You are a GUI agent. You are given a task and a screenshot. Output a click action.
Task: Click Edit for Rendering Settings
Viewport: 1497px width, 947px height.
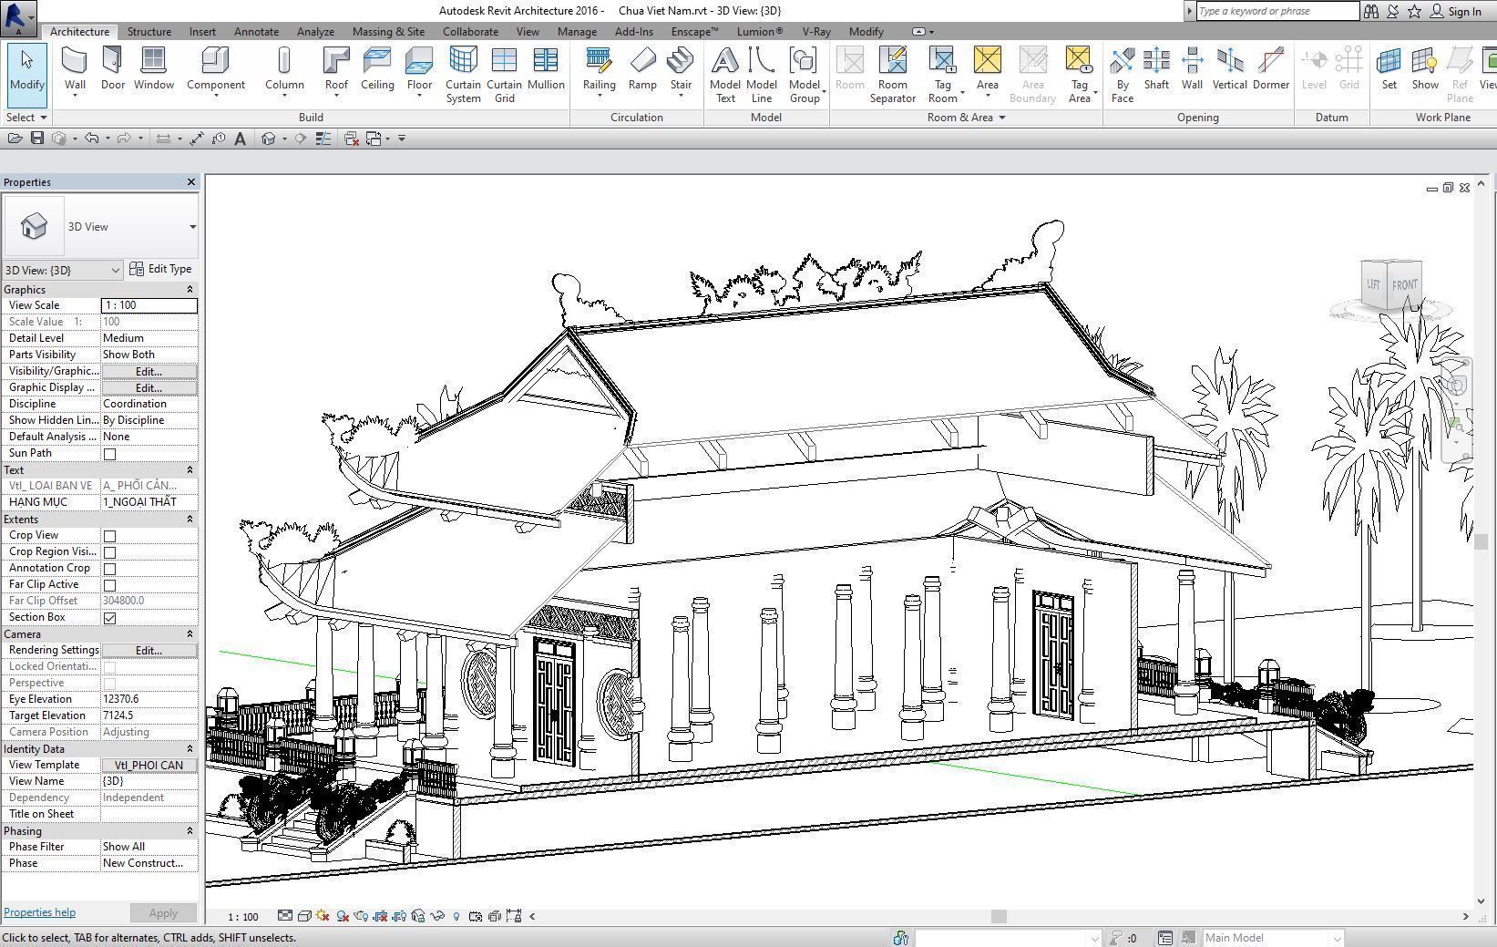149,651
